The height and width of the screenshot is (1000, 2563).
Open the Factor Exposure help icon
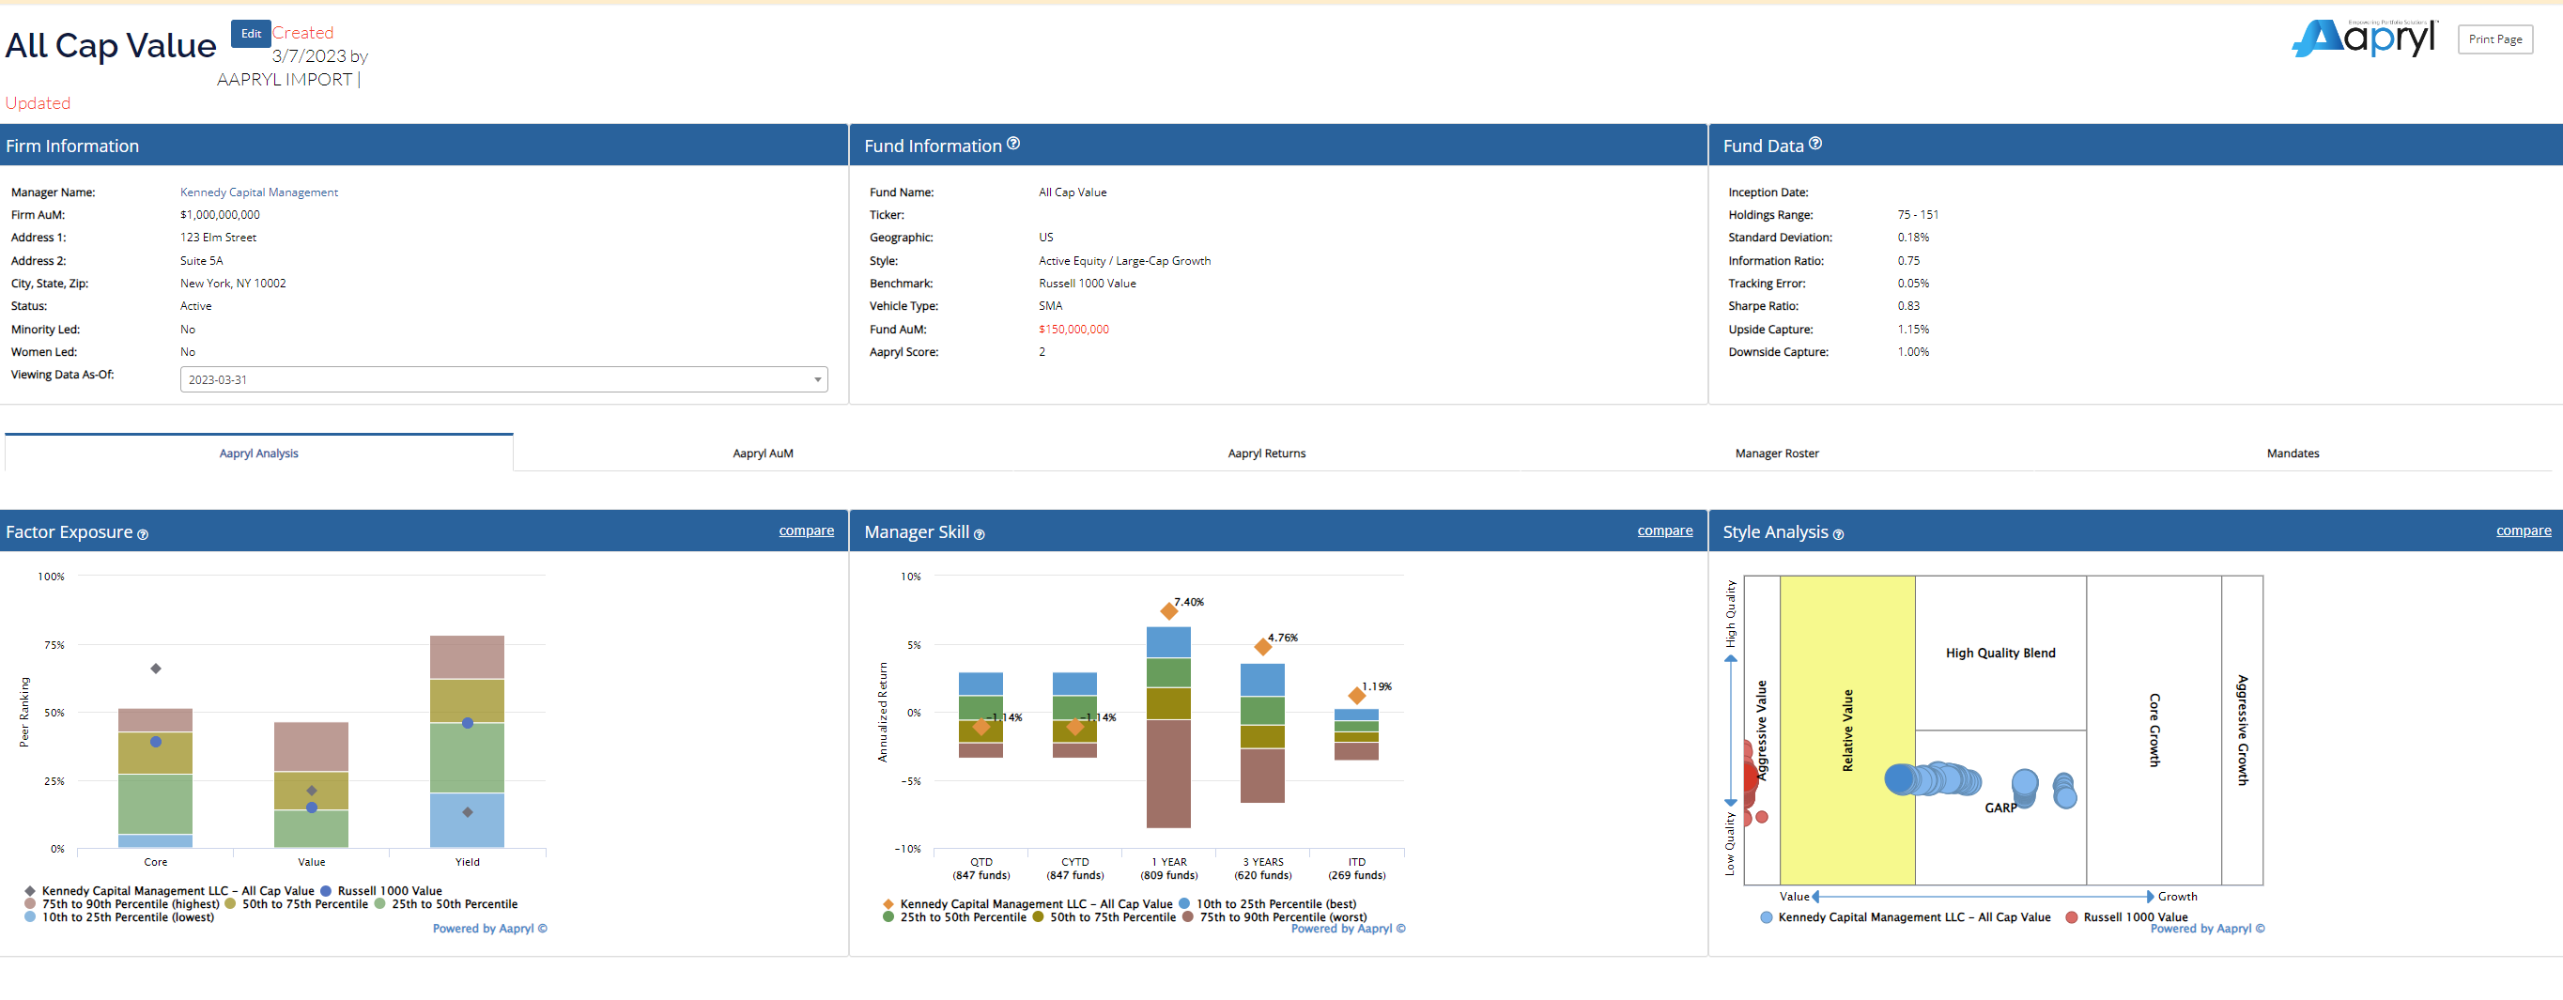(142, 534)
